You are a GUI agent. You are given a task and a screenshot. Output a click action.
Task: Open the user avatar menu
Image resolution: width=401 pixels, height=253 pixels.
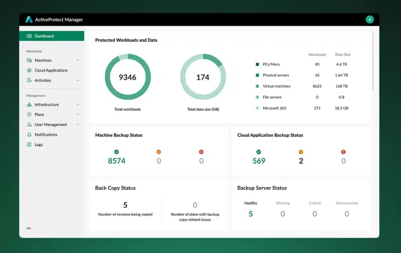coord(370,20)
